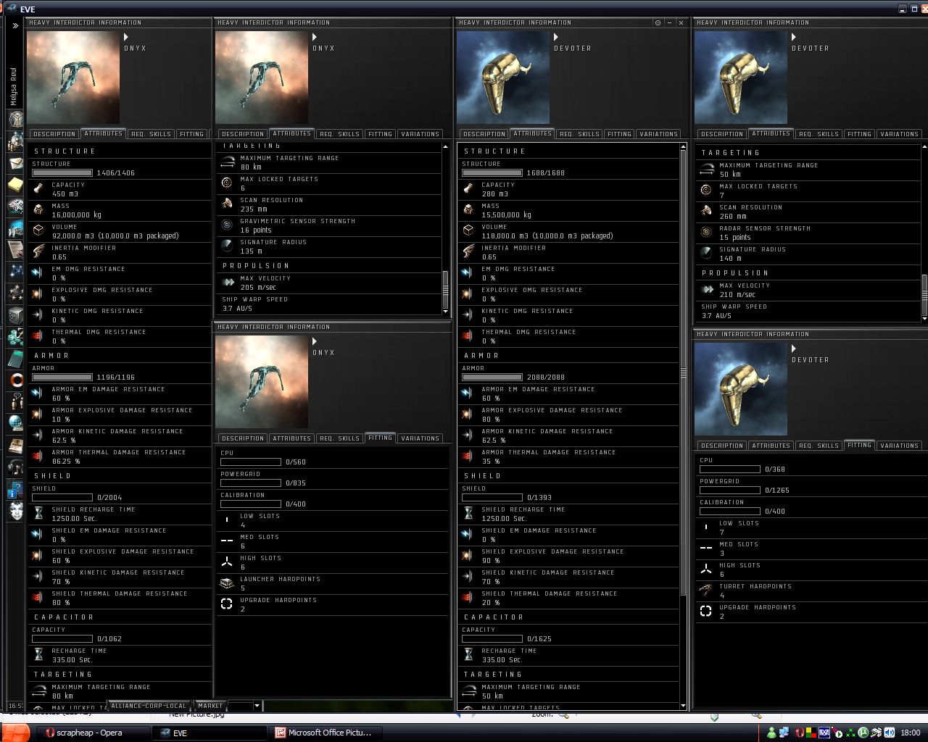The width and height of the screenshot is (928, 742).
Task: Pin the center Devoter information window
Action: click(x=658, y=22)
